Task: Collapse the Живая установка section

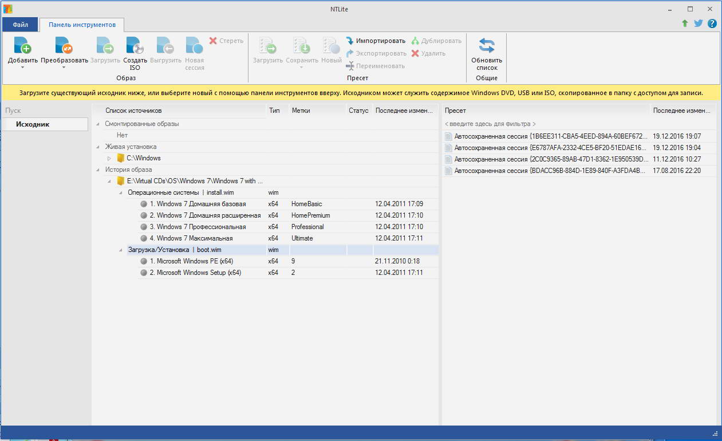Action: pyautogui.click(x=98, y=147)
